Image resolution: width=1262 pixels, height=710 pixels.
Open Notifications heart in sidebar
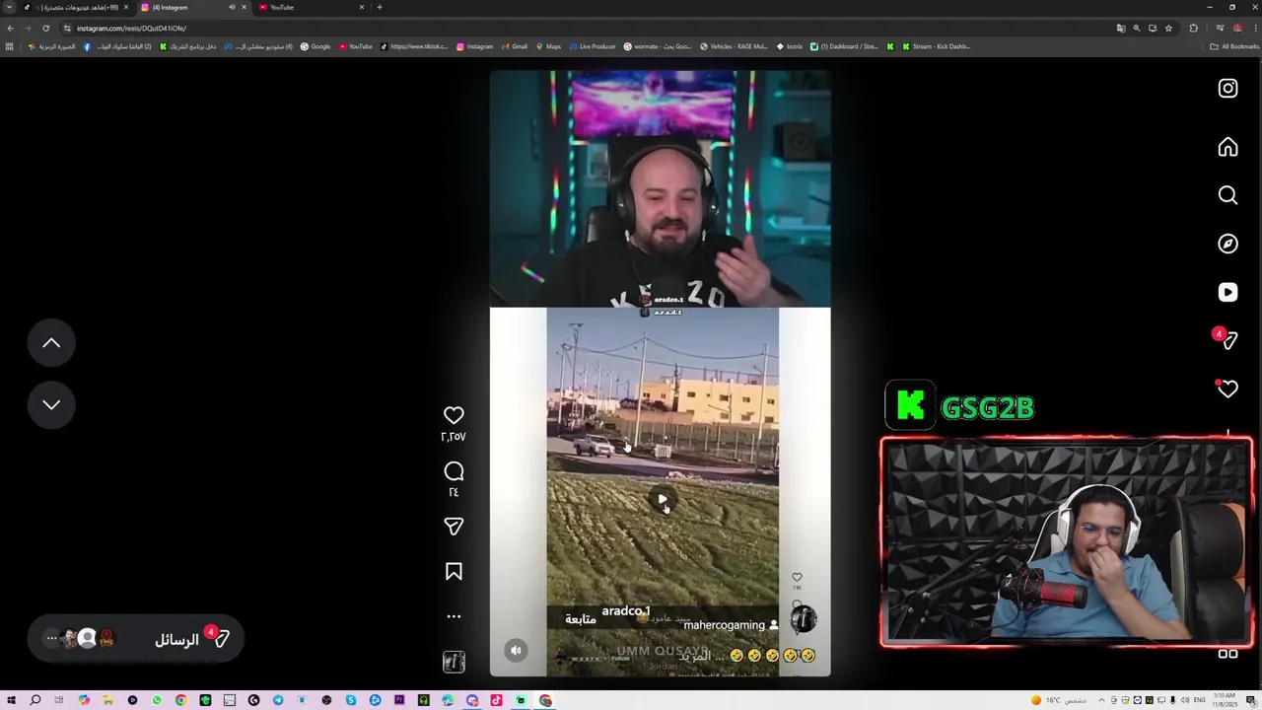tap(1227, 389)
